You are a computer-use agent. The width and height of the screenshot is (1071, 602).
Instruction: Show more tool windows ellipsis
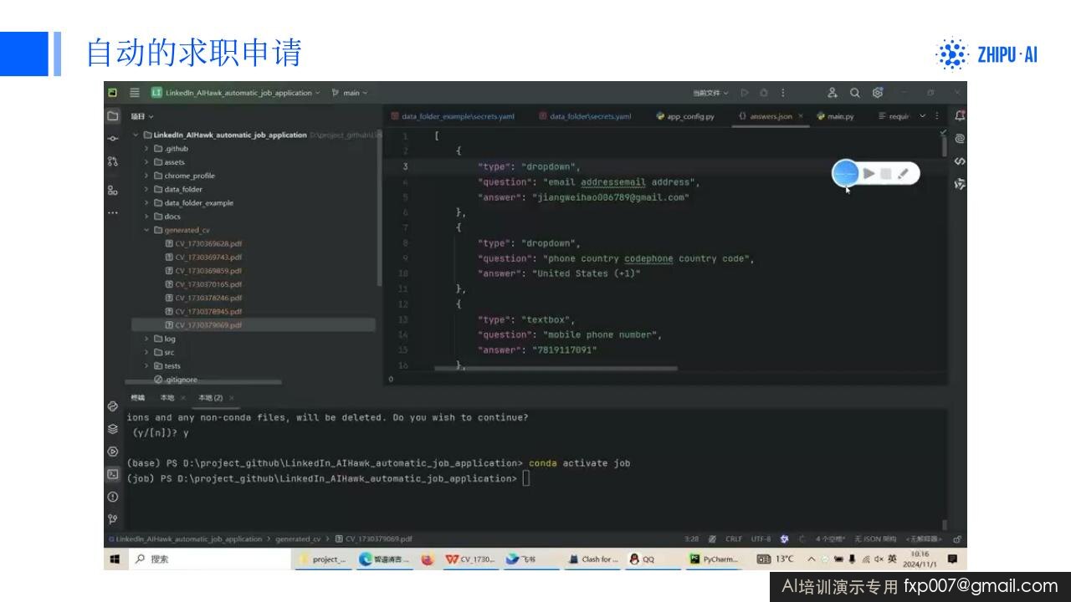113,212
